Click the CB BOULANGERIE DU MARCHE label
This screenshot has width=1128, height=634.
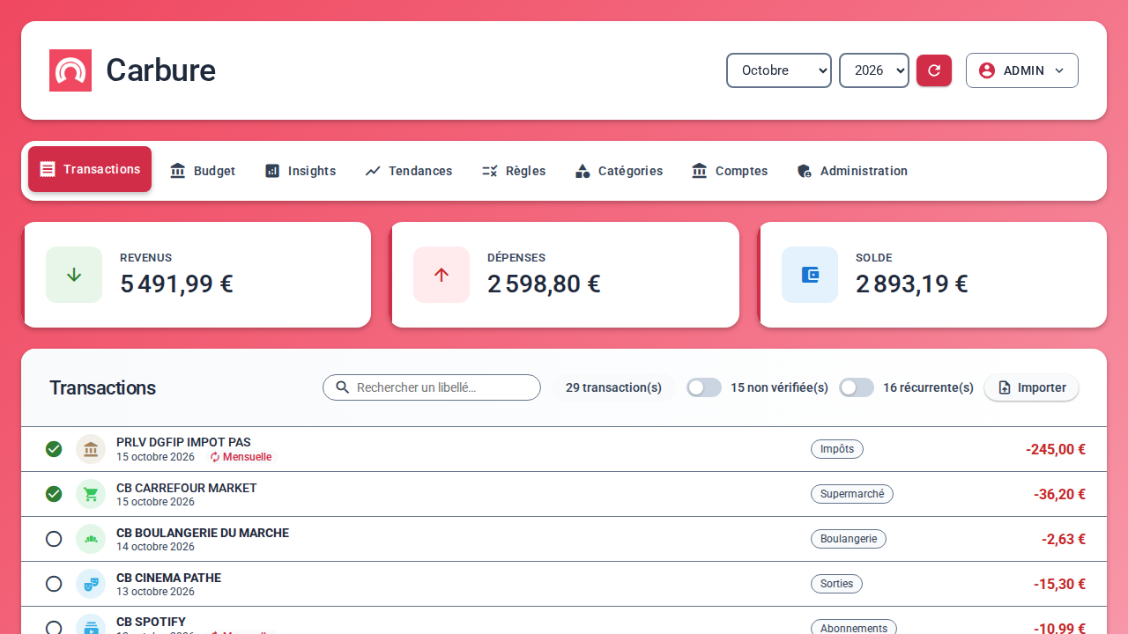click(203, 533)
